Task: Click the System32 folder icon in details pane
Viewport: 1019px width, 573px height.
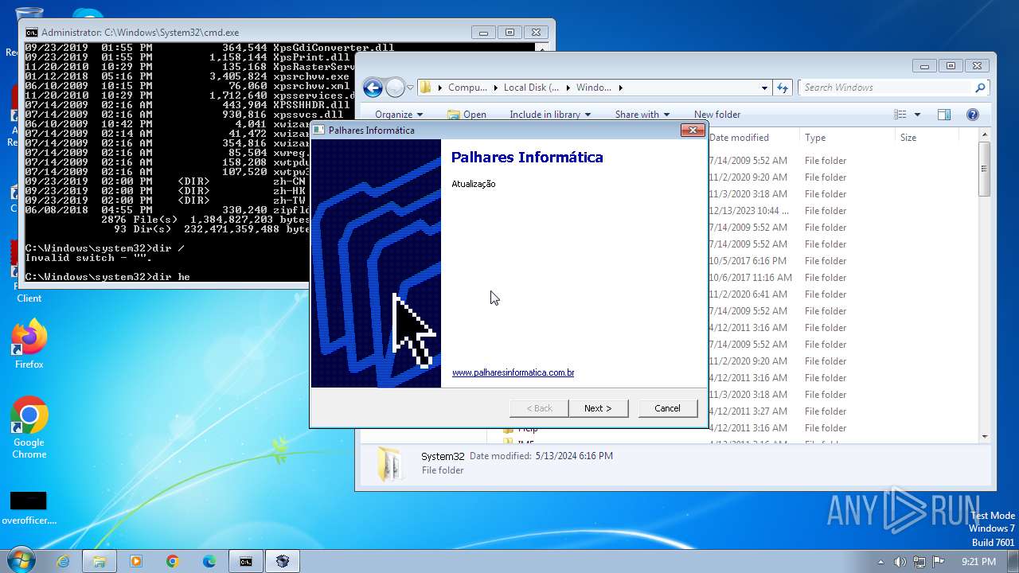Action: (x=390, y=464)
